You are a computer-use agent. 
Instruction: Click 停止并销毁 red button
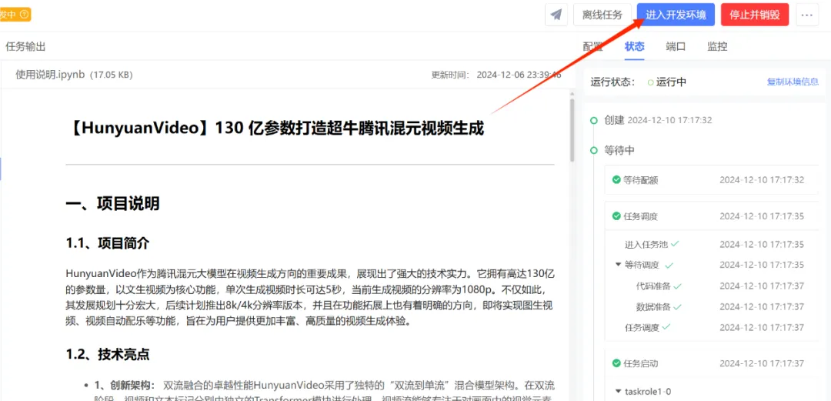(x=755, y=15)
